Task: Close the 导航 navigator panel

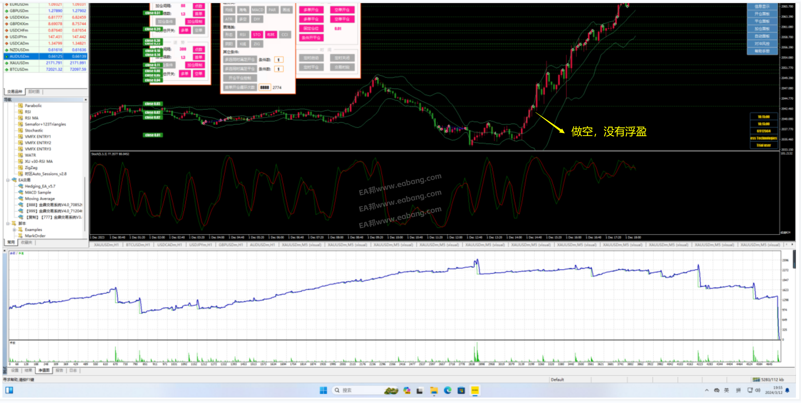Action: click(86, 100)
